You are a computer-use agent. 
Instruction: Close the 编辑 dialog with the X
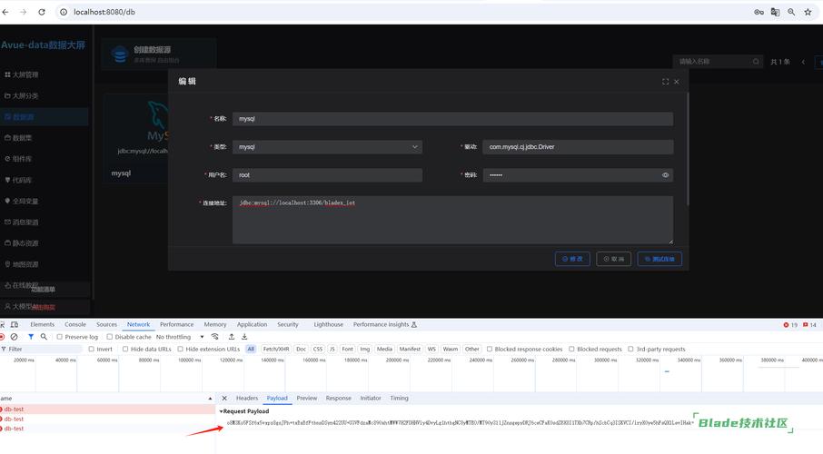pos(677,82)
